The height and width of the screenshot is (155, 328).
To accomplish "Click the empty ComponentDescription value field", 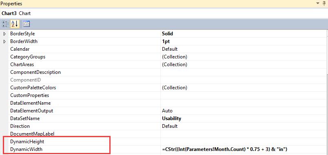I will pyautogui.click(x=243, y=72).
